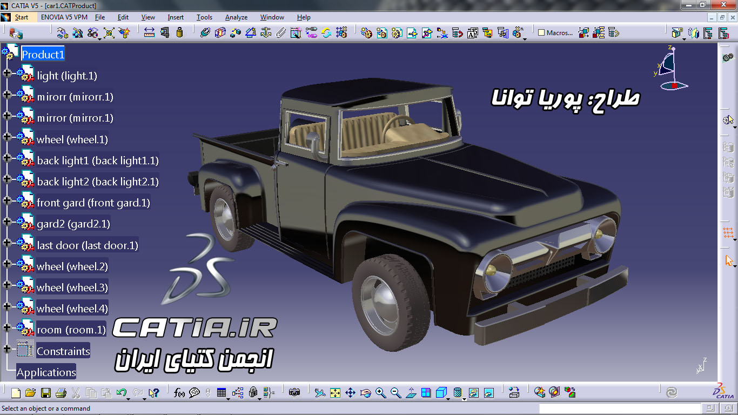738x415 pixels.
Task: Open the Tools menu
Action: (x=204, y=17)
